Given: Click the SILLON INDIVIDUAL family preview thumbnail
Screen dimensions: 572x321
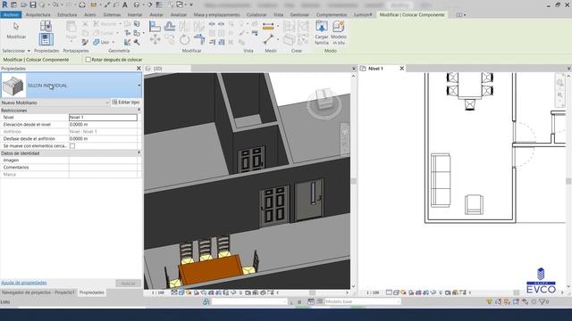Looking at the screenshot, I should coord(13,86).
